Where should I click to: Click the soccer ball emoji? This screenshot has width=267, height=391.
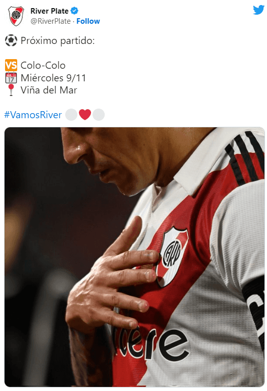pyautogui.click(x=11, y=40)
